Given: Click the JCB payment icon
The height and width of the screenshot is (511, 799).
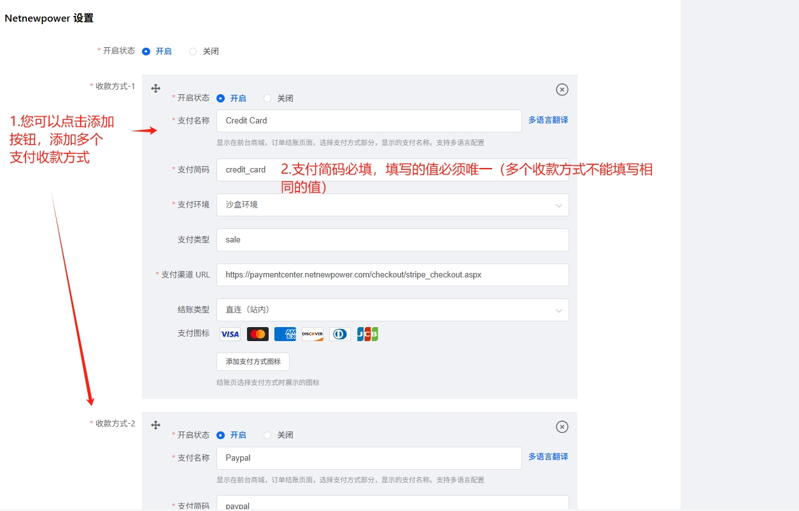Looking at the screenshot, I should coord(367,334).
